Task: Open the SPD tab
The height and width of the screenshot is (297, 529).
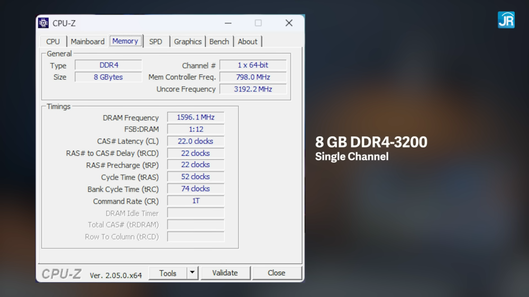Action: pos(156,42)
